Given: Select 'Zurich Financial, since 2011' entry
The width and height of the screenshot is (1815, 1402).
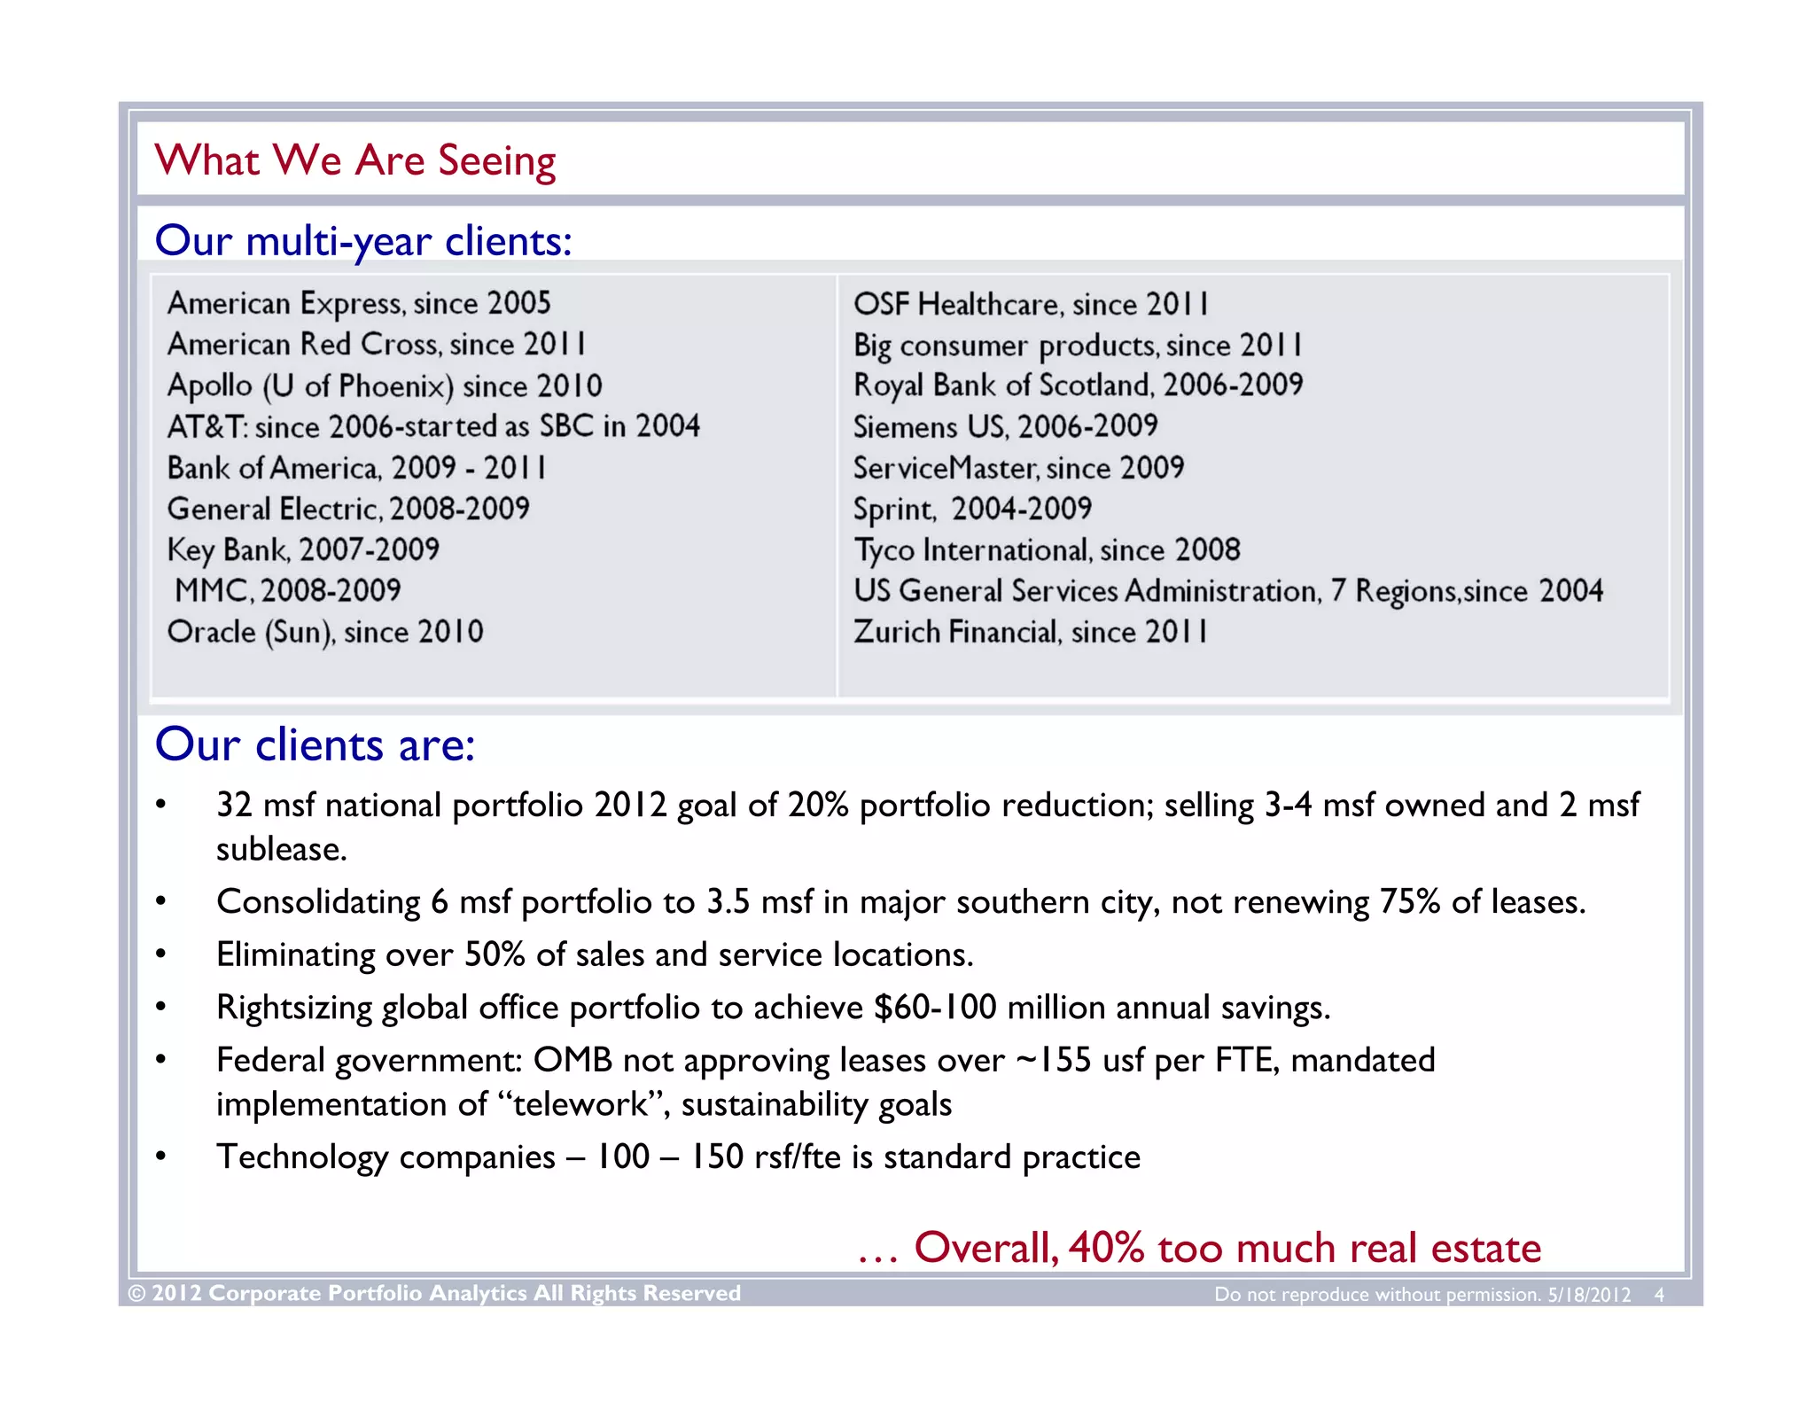Looking at the screenshot, I should pos(1030,632).
